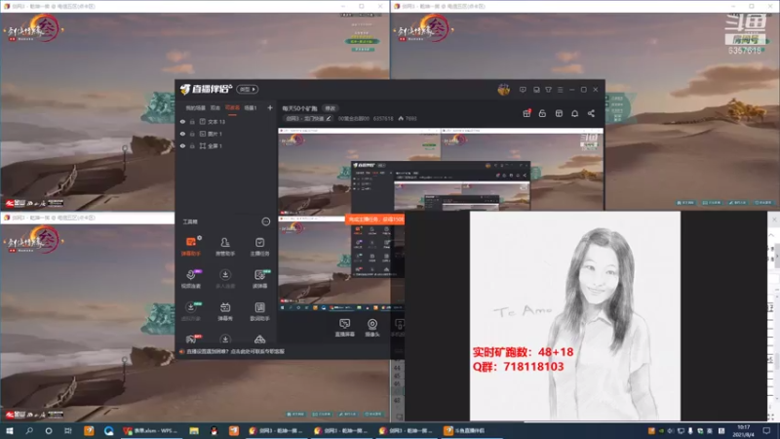780x439 pixels.
Task: Click the share icon in the stream header
Action: [x=591, y=113]
